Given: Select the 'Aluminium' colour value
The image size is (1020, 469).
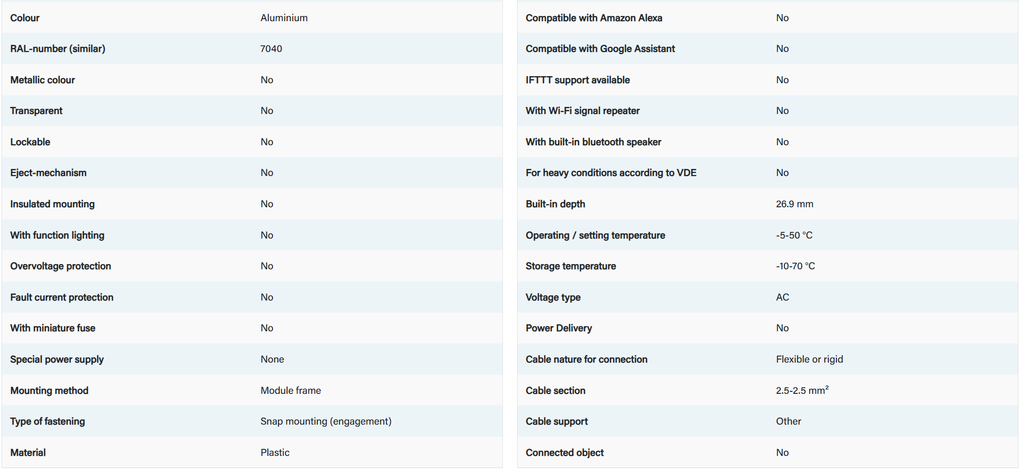Looking at the screenshot, I should [x=284, y=18].
